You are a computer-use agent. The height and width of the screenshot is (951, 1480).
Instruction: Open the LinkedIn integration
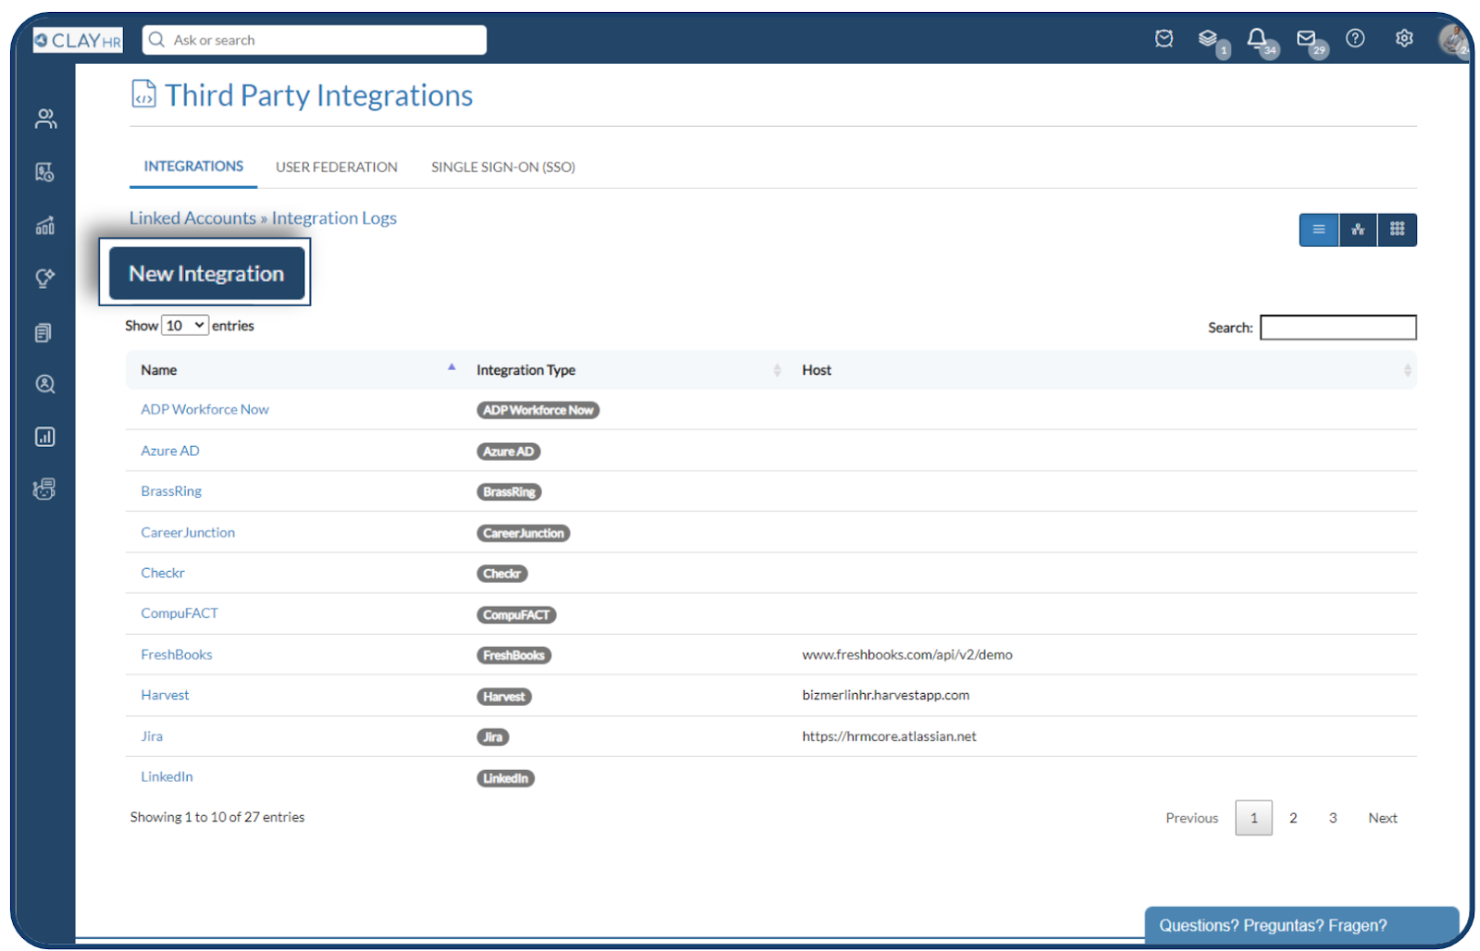pos(167,777)
